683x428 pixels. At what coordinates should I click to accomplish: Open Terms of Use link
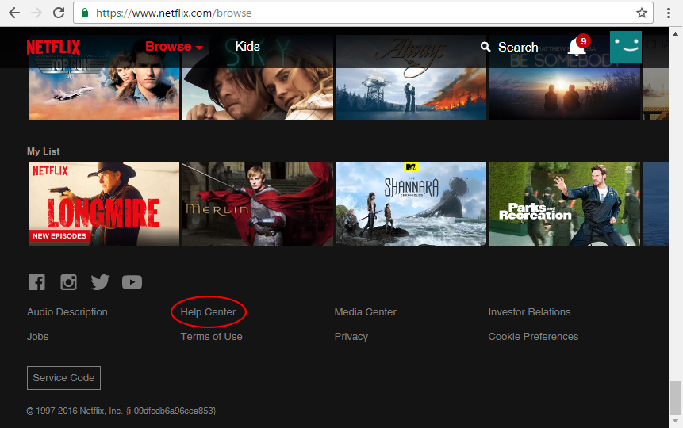tap(211, 337)
